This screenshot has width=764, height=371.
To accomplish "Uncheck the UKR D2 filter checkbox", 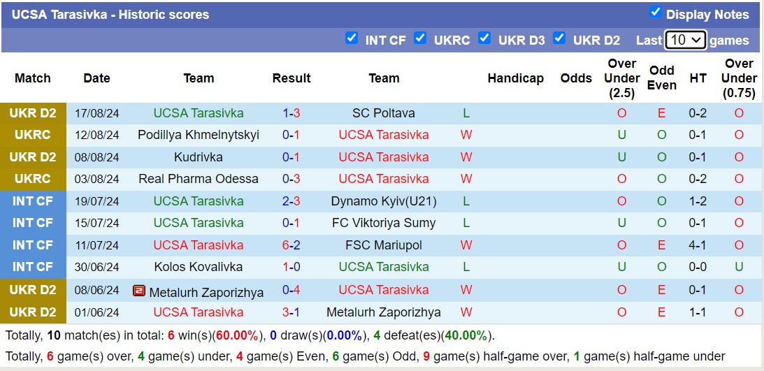I will [x=559, y=38].
